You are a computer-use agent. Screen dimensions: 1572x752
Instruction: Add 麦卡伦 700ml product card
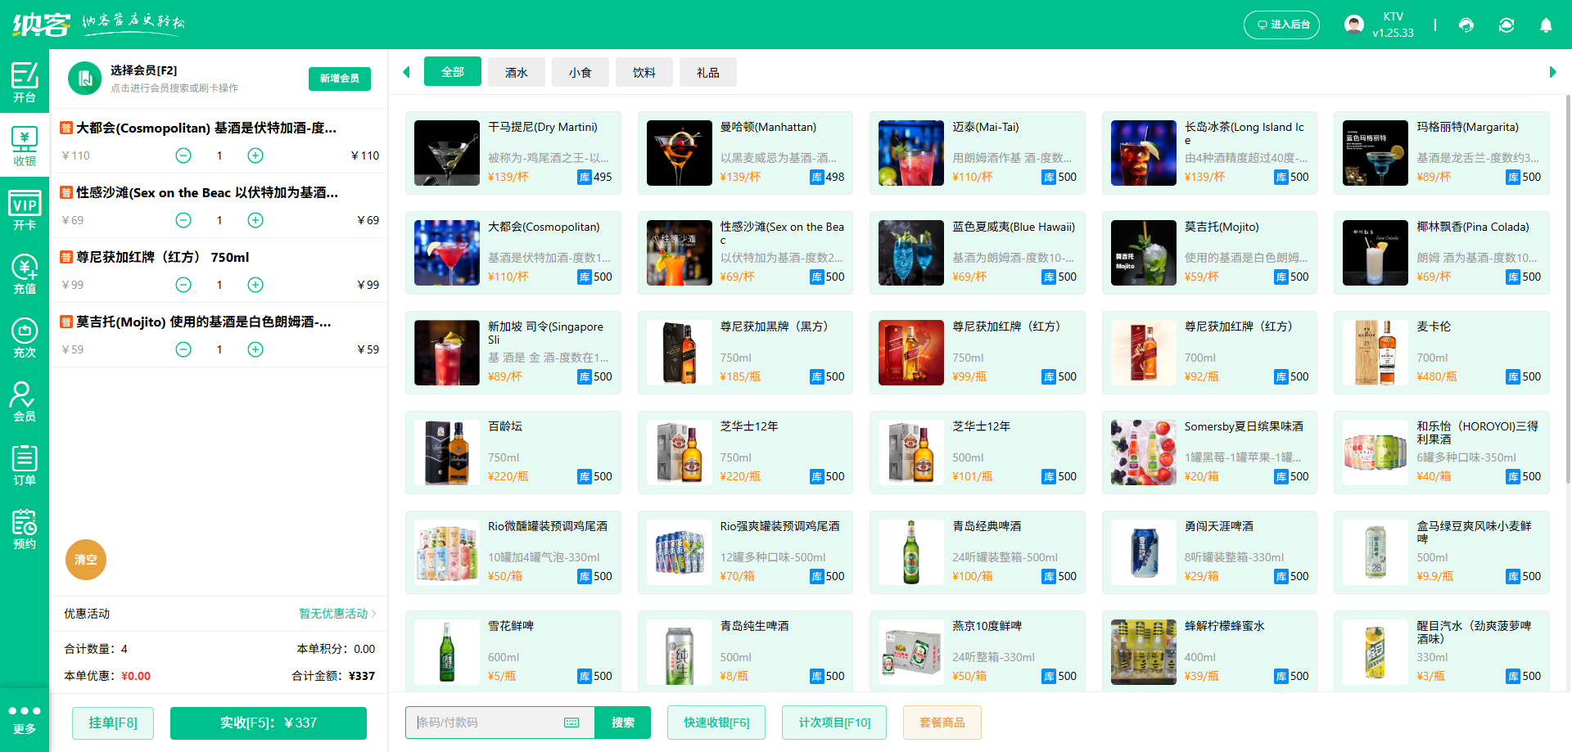click(1442, 353)
